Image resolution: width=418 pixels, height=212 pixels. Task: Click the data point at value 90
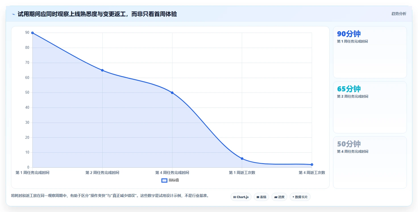pos(32,33)
